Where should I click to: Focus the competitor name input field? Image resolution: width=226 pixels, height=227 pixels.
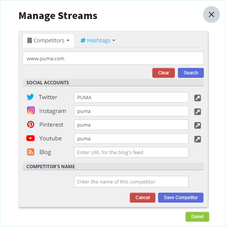click(x=131, y=182)
